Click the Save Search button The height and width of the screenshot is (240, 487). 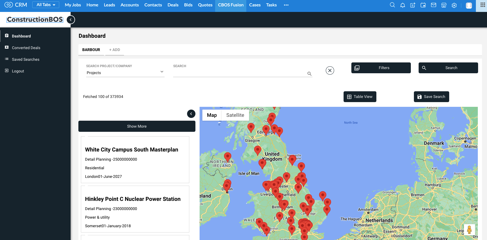point(431,97)
